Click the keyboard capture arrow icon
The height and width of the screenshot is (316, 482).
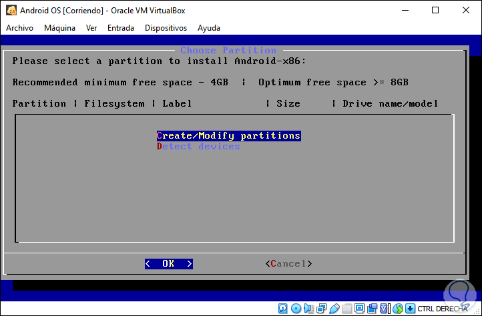[410, 308]
